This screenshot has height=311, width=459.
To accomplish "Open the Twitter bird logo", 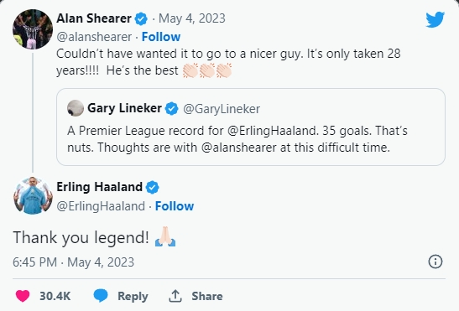I will 436,19.
